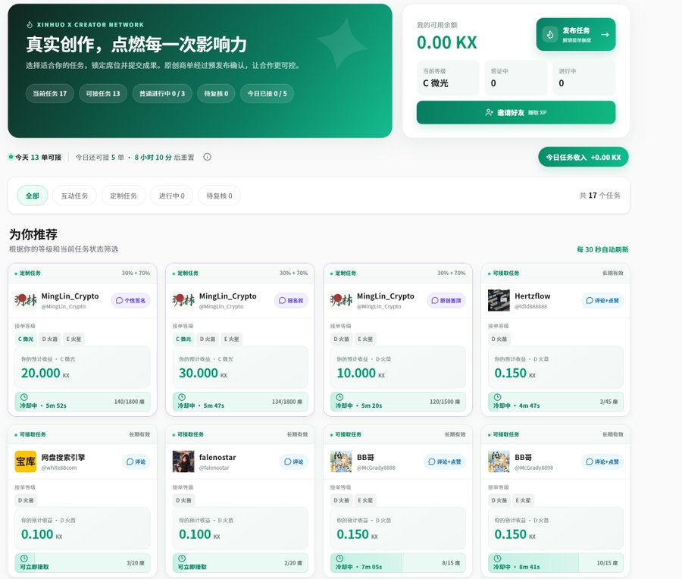Image resolution: width=682 pixels, height=579 pixels.
Task: Click the @McGrady8898 handle on 8/15 card
Action: tap(376, 468)
